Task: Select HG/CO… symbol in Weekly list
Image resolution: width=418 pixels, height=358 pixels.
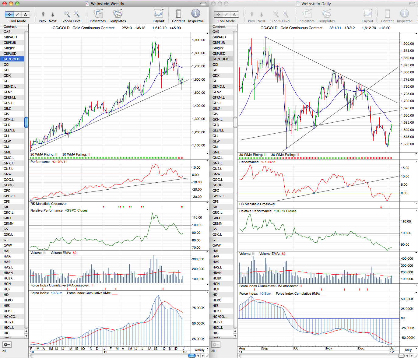Action: point(12,317)
